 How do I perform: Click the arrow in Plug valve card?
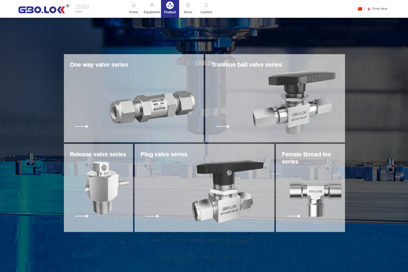tap(152, 216)
